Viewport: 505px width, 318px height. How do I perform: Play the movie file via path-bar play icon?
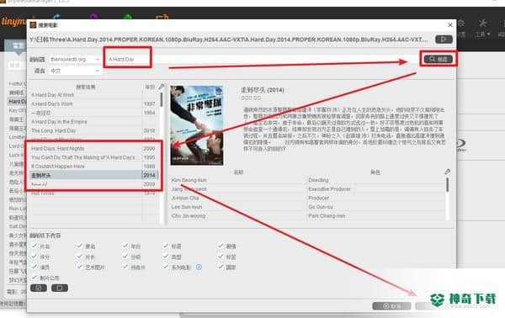point(444,40)
